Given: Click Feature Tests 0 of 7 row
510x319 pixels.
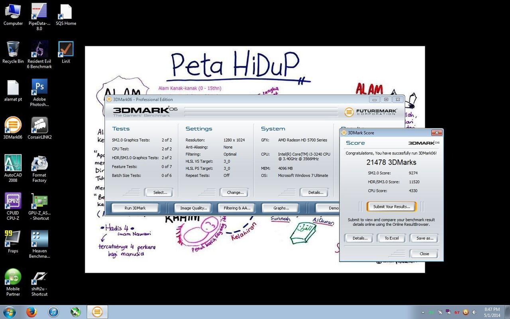Looking at the screenshot, I should point(142,167).
